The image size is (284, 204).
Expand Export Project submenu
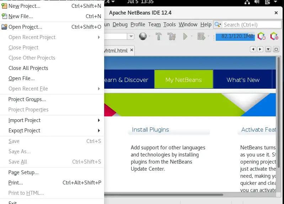[x=52, y=131]
